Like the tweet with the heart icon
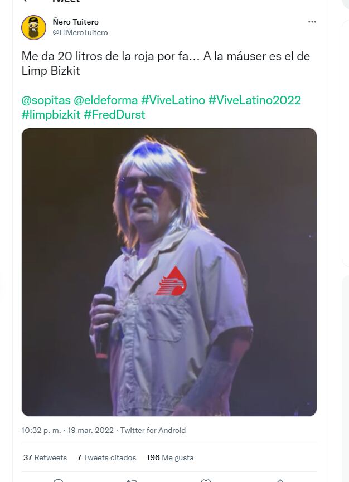 pyautogui.click(x=206, y=479)
